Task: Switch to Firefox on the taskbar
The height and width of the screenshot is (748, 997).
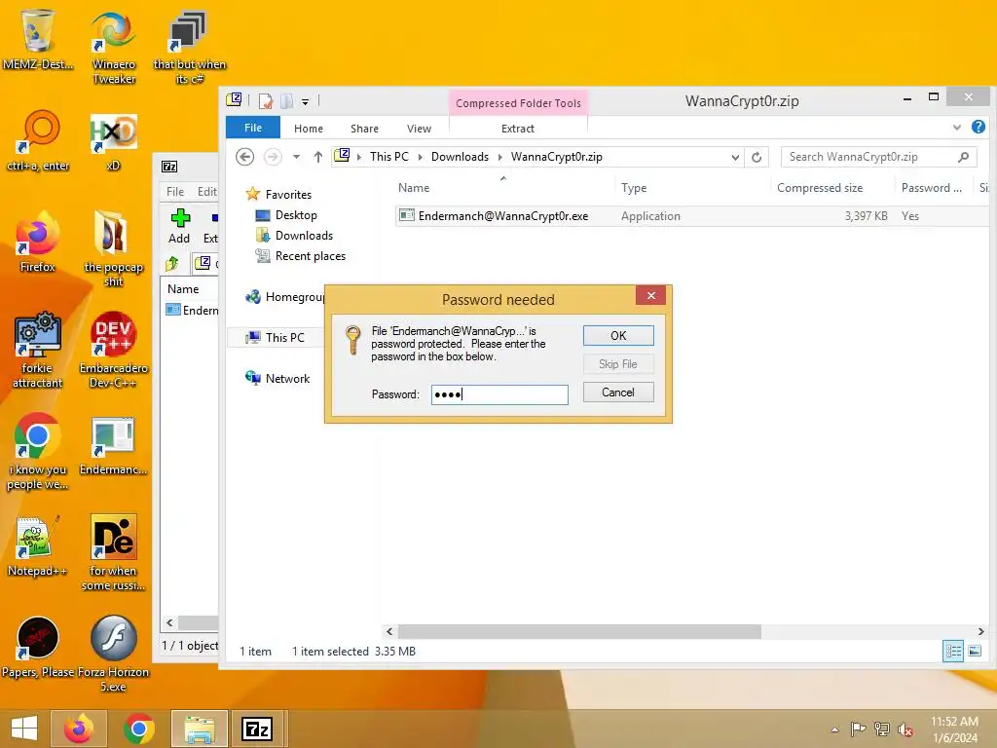Action: tap(78, 729)
